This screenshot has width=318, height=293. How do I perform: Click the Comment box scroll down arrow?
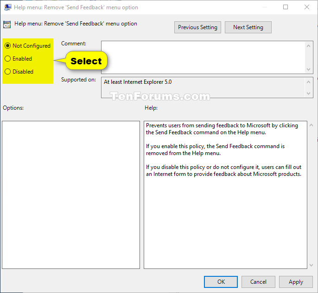click(x=308, y=69)
